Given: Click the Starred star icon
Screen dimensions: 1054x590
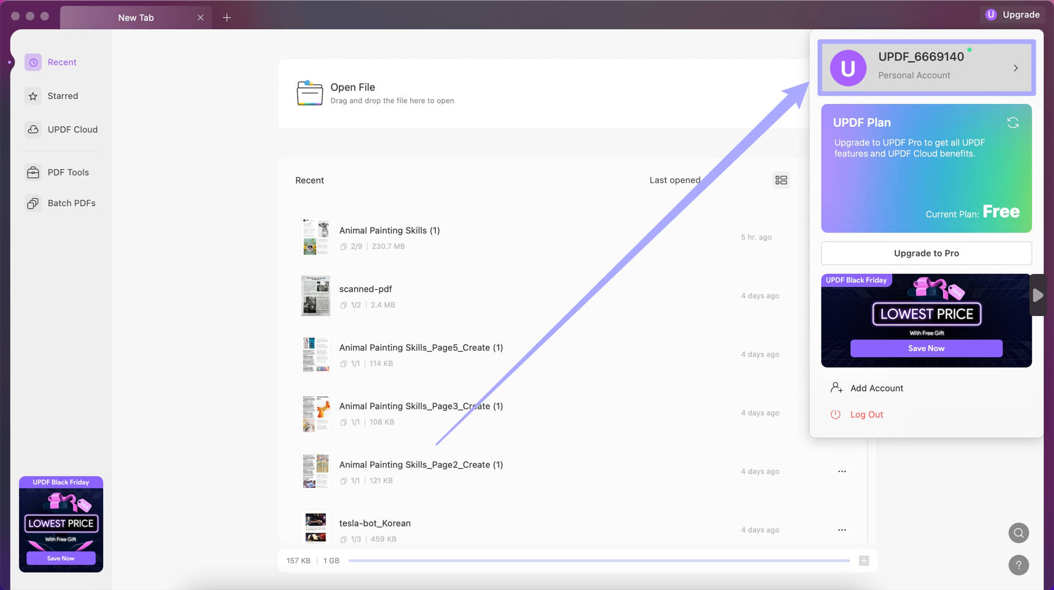Looking at the screenshot, I should [x=33, y=96].
